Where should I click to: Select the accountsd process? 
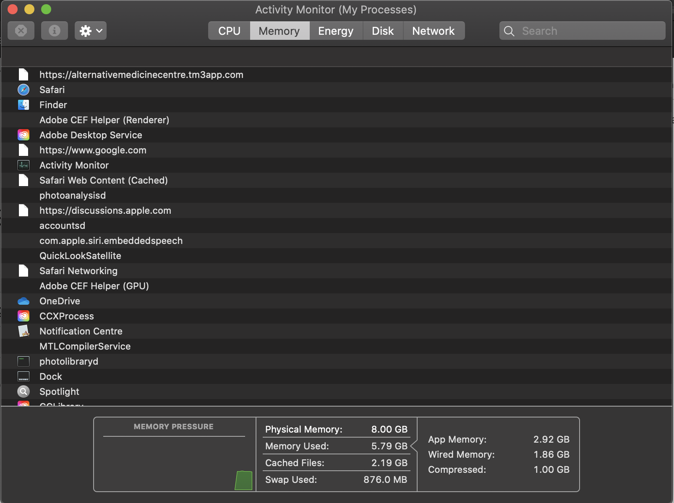[x=63, y=226]
